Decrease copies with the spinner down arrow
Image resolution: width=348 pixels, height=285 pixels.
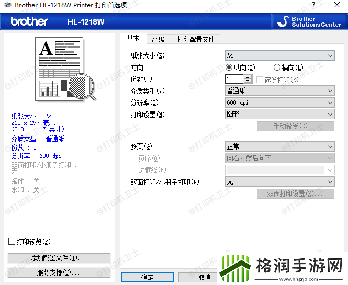pyautogui.click(x=248, y=81)
